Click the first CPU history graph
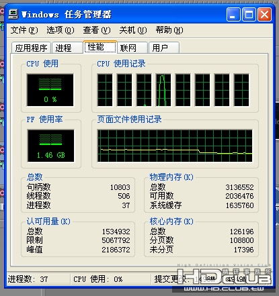Screen dimensions: 279x296 105,90
